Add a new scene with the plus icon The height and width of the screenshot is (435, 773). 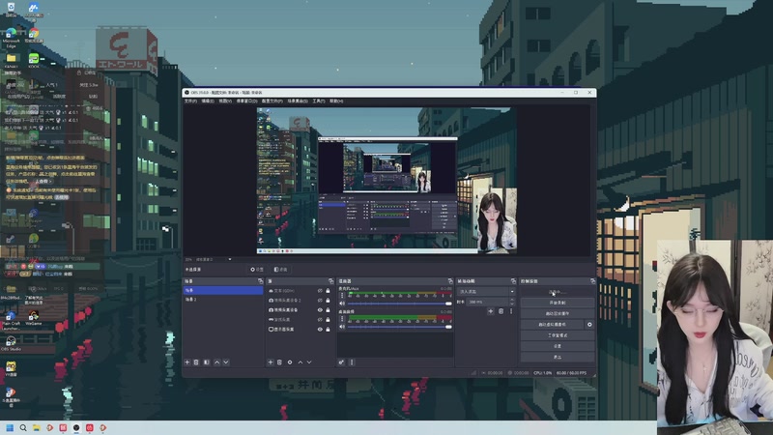pos(186,362)
